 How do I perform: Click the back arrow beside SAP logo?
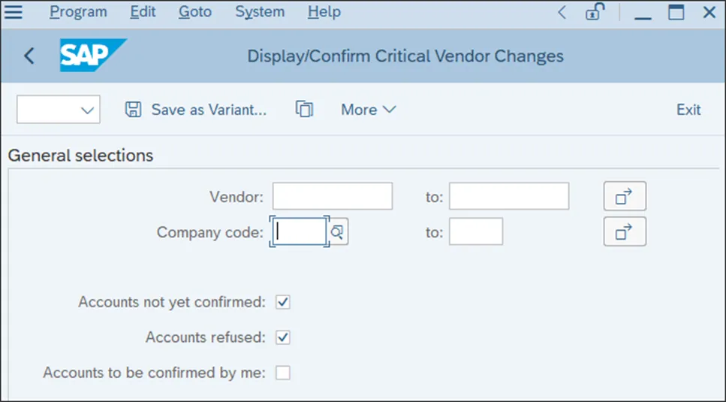[x=29, y=56]
